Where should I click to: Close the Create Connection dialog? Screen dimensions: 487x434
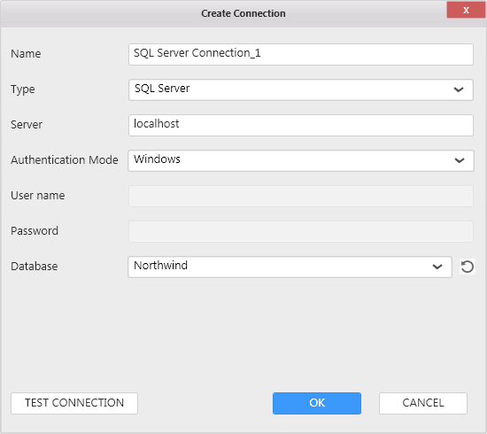pos(466,10)
